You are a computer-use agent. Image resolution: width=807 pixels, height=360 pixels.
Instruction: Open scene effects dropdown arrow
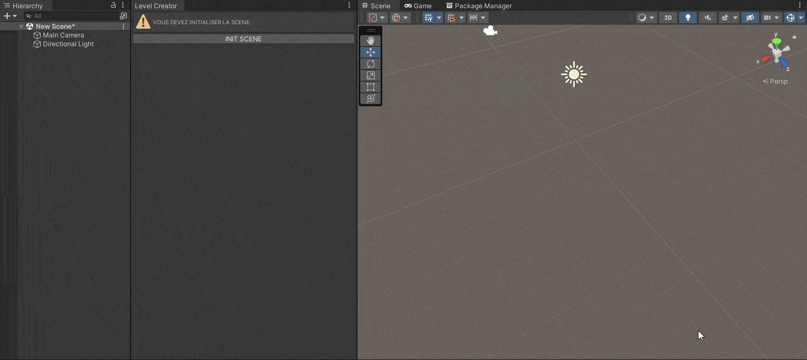(x=735, y=18)
